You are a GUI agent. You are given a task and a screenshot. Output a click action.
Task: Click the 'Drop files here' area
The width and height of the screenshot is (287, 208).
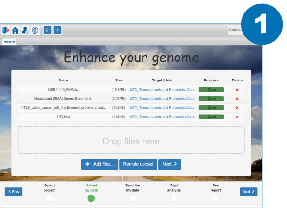[x=131, y=140]
